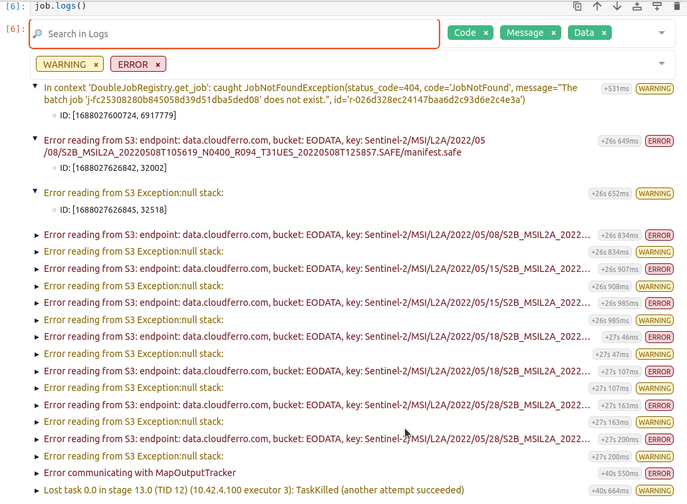Viewport: 687px width, 504px height.
Task: Move the cell down using arrow icon
Action: (x=617, y=6)
